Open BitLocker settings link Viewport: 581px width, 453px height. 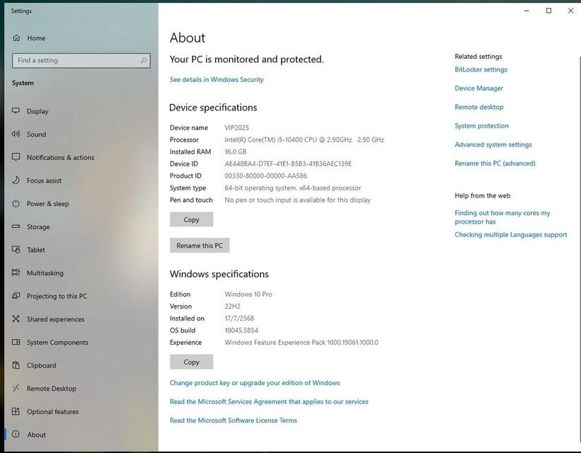pyautogui.click(x=481, y=69)
